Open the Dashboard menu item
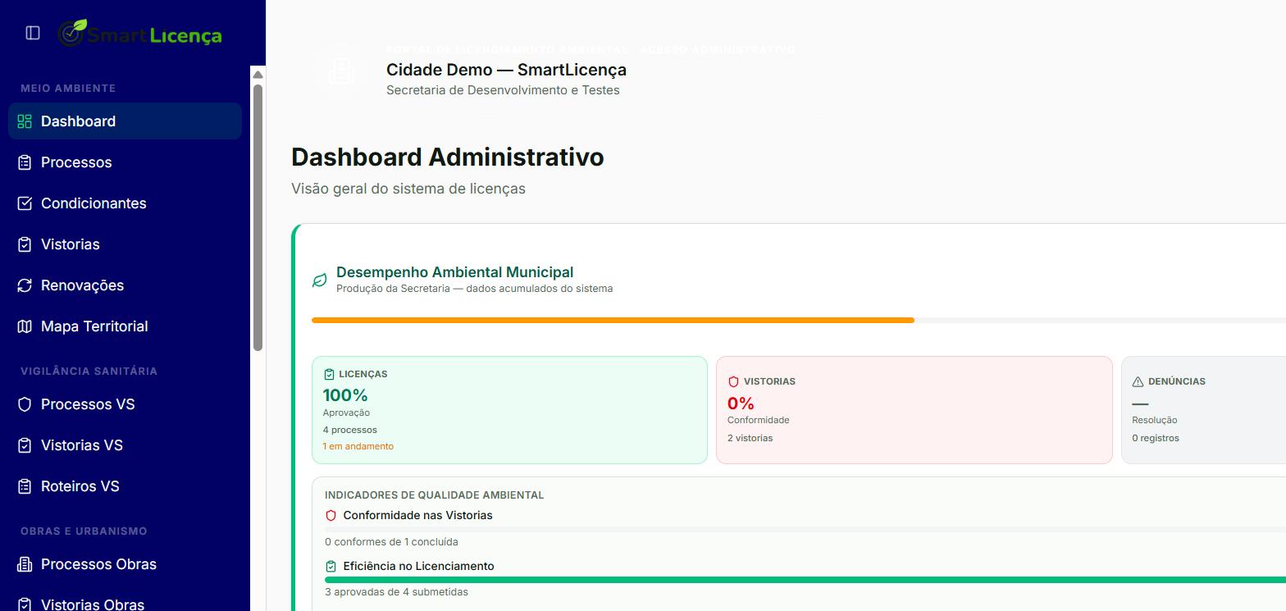Viewport: 1286px width, 611px height. pos(125,121)
